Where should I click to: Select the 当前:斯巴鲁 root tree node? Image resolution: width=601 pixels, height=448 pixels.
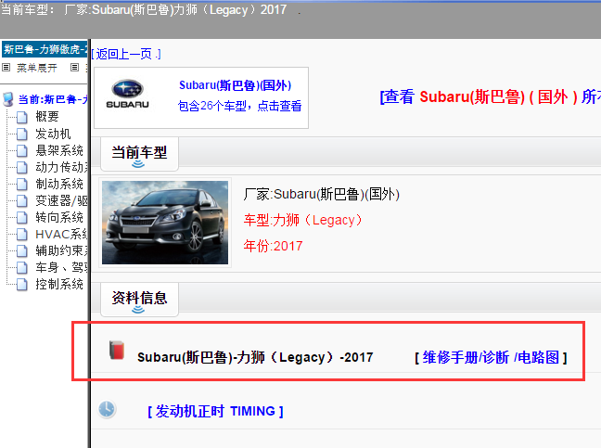[x=53, y=99]
